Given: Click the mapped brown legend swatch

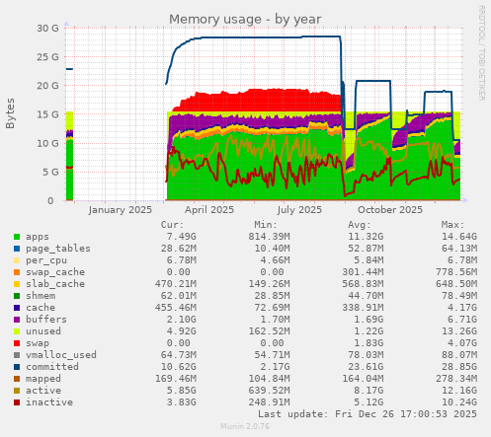Looking at the screenshot, I should point(17,379).
